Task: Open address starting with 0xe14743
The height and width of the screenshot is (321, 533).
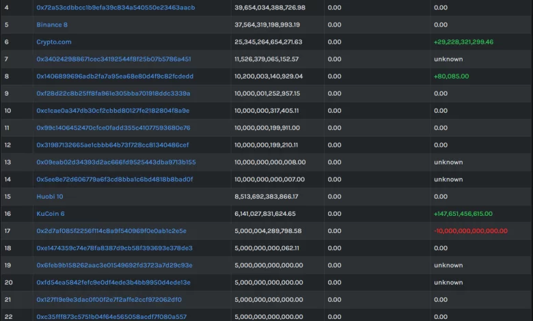Action: click(115, 248)
